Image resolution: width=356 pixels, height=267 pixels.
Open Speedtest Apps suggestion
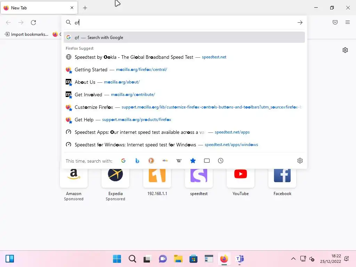[x=184, y=132]
